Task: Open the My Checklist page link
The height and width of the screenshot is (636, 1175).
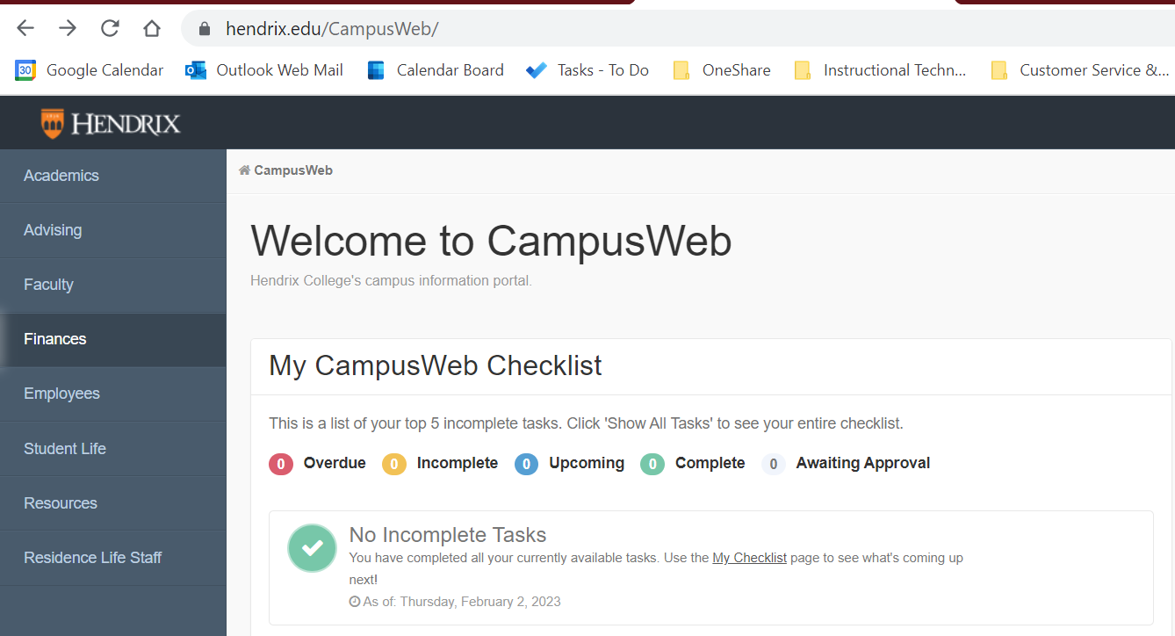Action: point(749,557)
